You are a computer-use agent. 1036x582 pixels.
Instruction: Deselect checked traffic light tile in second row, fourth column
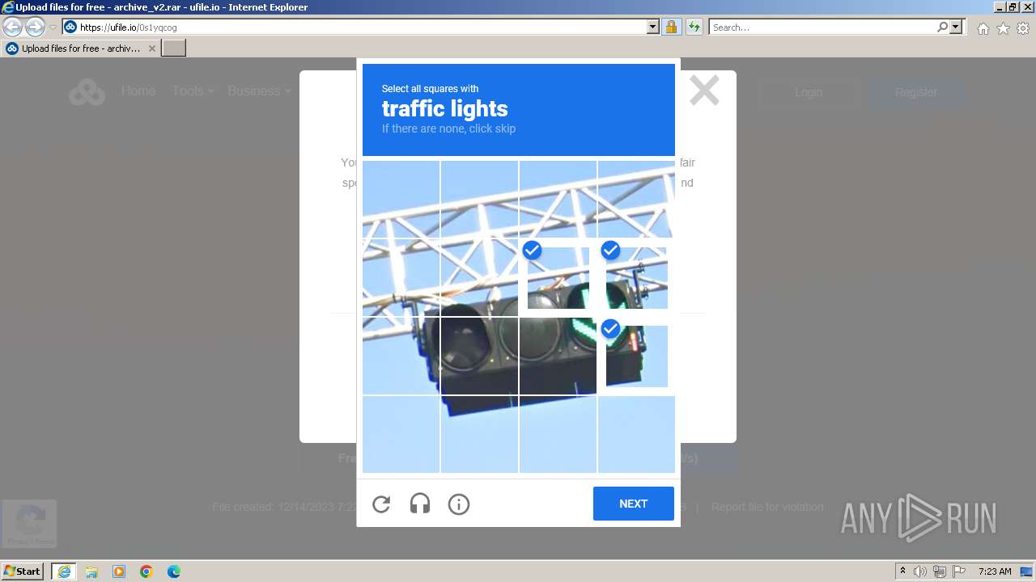tap(636, 277)
